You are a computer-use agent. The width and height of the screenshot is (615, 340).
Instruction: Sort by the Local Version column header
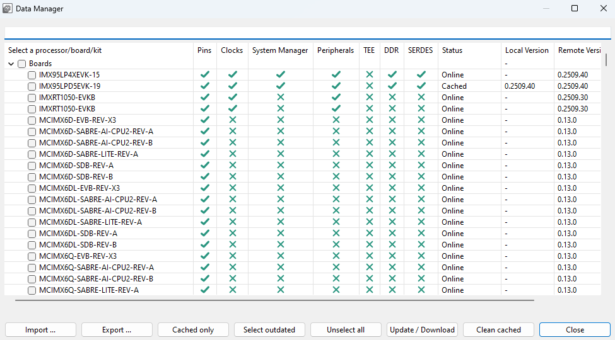coord(527,50)
